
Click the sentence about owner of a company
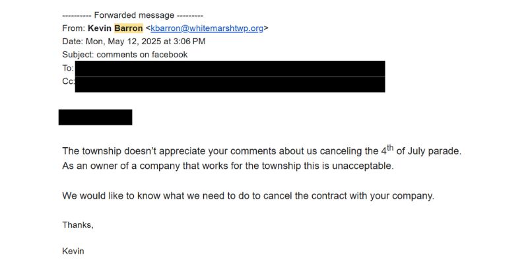point(228,166)
